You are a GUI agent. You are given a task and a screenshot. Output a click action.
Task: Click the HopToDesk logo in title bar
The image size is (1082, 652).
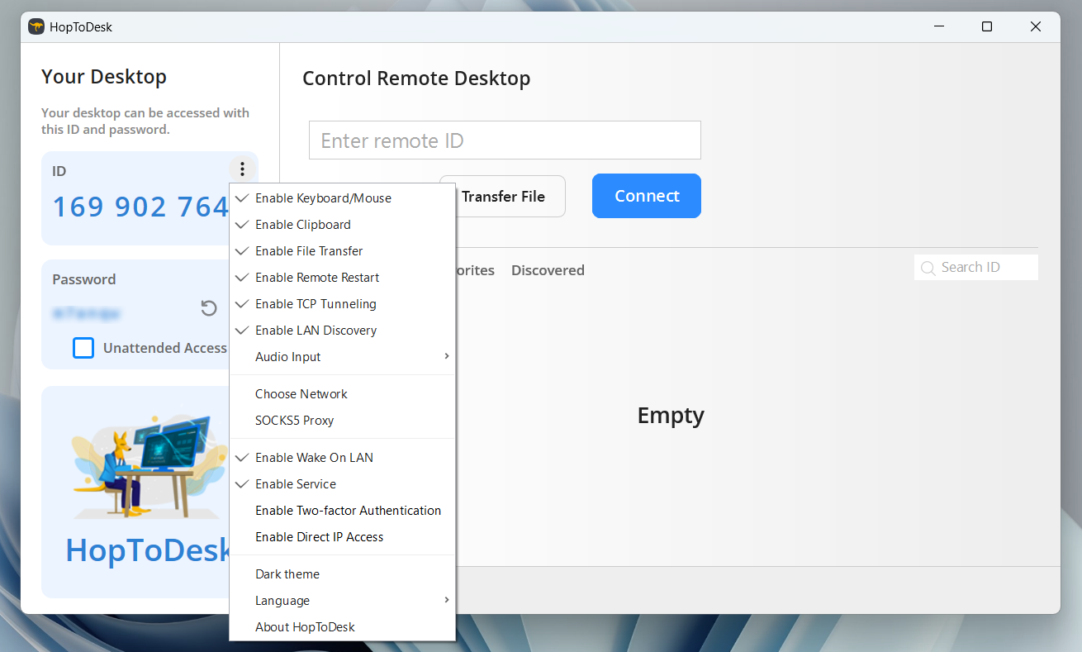point(36,27)
